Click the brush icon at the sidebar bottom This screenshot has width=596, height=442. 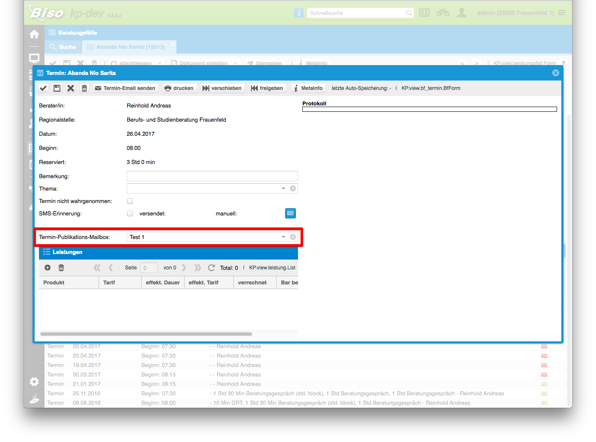(x=34, y=399)
